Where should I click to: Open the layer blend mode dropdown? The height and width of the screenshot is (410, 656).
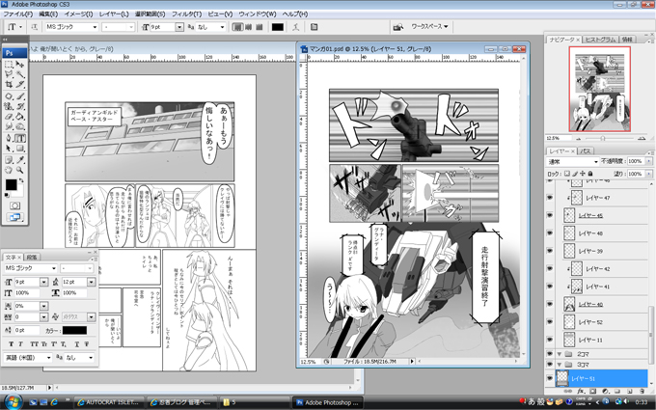point(573,161)
